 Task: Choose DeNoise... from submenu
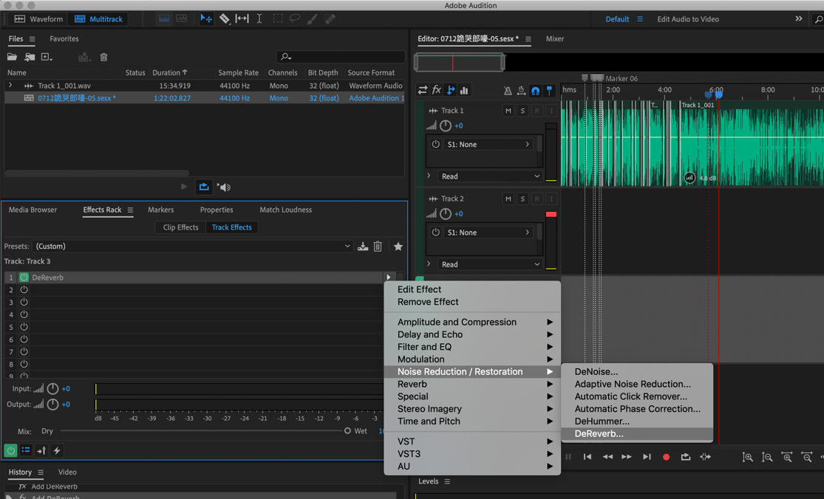637,371
